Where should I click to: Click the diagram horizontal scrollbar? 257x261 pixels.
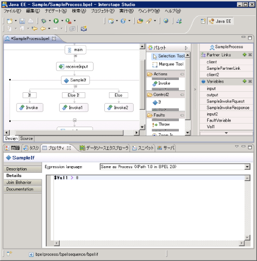pyautogui.click(x=69, y=133)
